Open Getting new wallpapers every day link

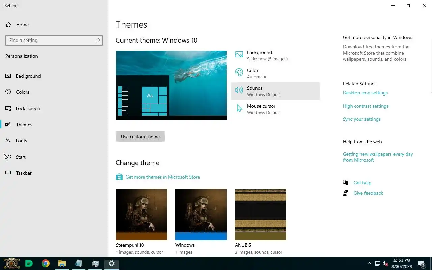click(x=378, y=157)
